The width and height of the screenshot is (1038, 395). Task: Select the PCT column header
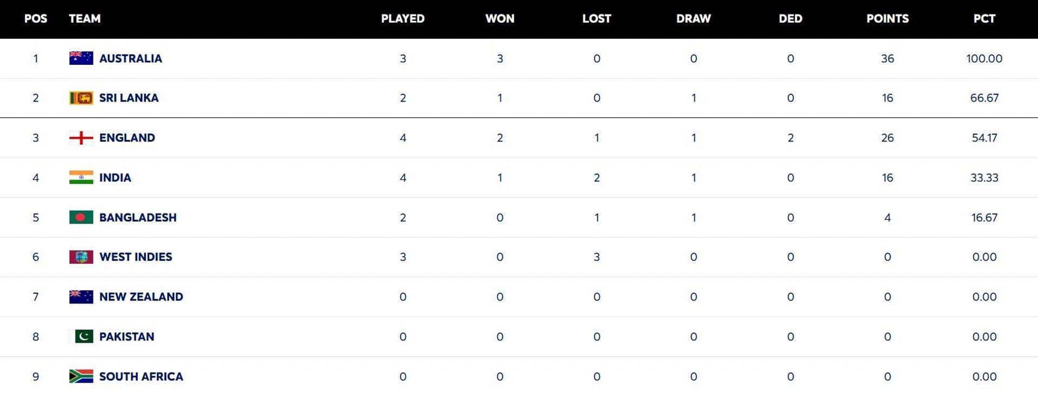(984, 18)
